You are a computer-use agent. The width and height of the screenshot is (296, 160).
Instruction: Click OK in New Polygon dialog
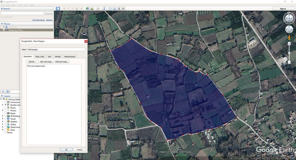(66, 150)
